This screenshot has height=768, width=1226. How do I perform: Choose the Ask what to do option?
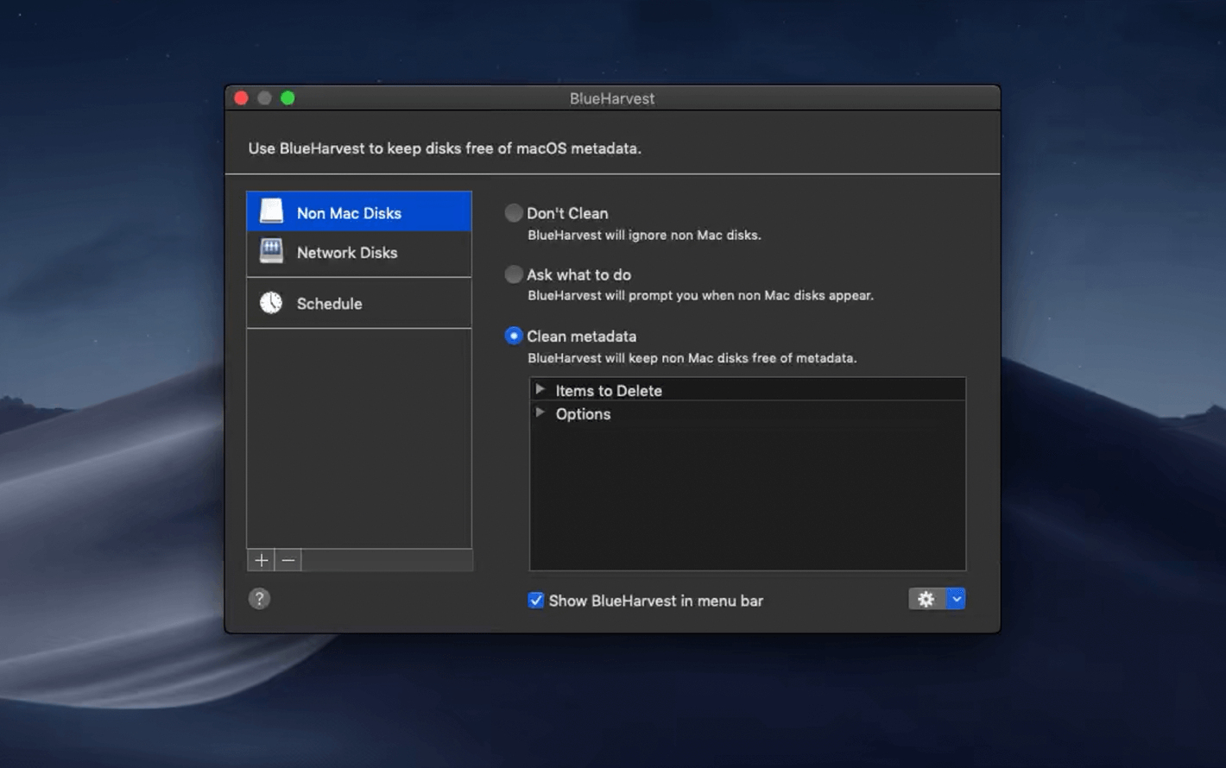[514, 274]
